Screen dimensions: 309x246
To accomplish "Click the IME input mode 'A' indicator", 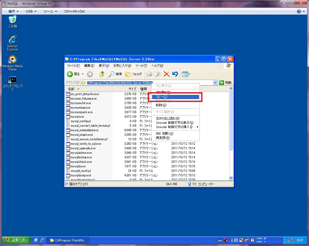I will coord(232,240).
